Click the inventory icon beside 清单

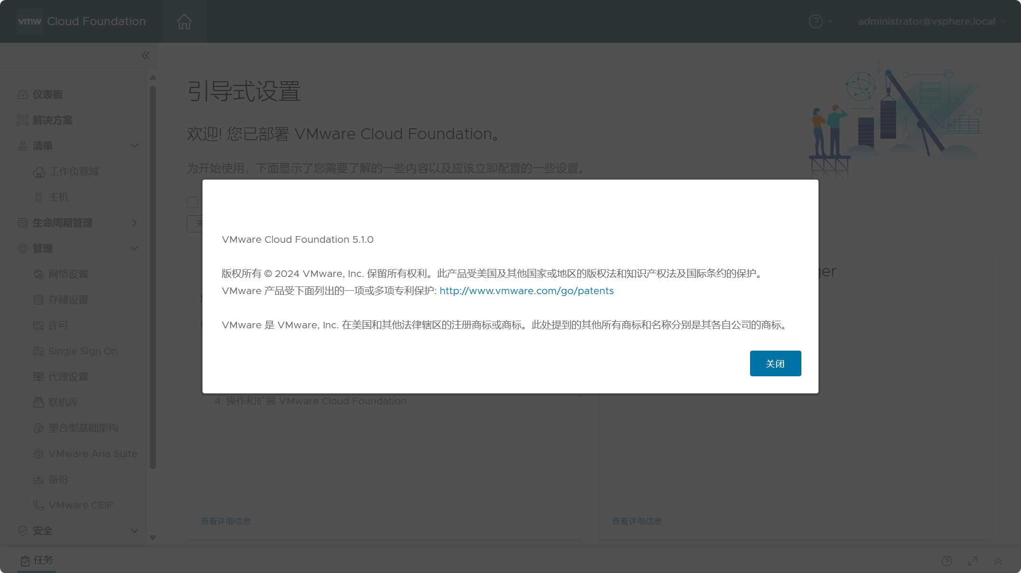(x=23, y=146)
